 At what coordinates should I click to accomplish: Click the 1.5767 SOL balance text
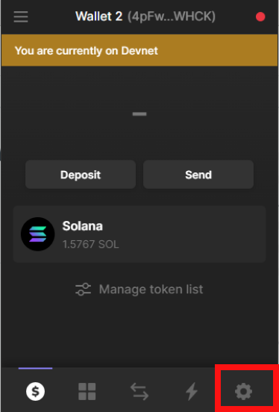click(90, 244)
